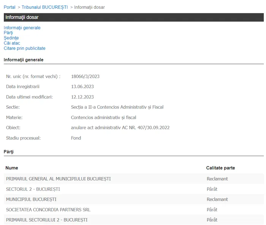Jump to Părți section link
Viewport: 266px width, 225px height.
[x=8, y=33]
